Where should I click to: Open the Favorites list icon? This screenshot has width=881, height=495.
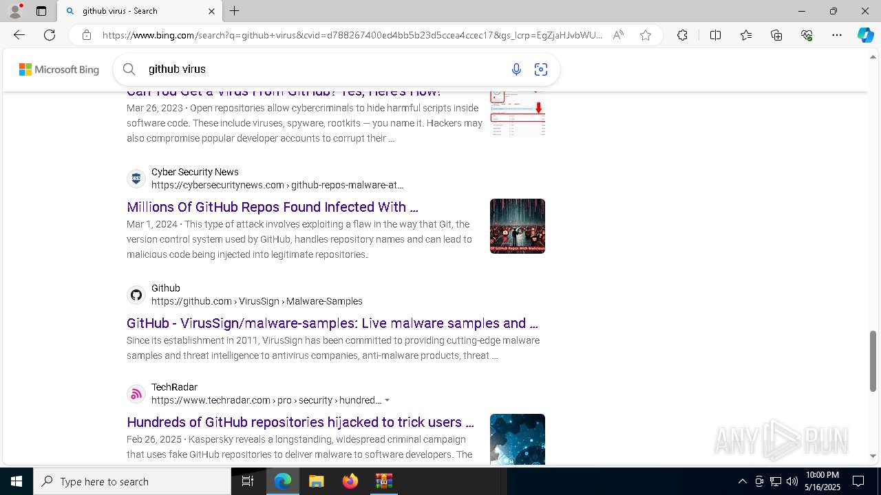[x=746, y=35]
